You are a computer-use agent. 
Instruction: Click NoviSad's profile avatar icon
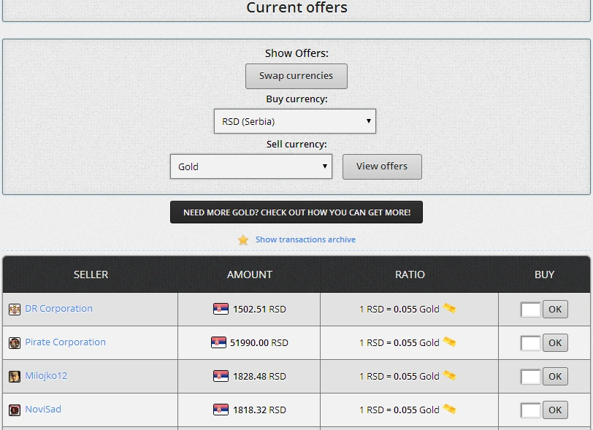click(15, 410)
